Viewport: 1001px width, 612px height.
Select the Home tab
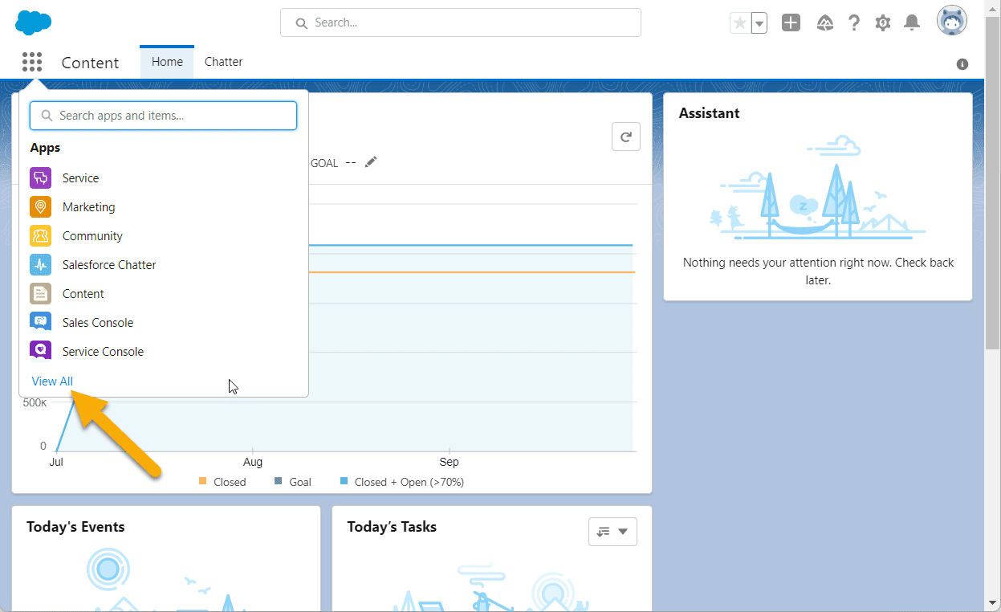coord(166,61)
